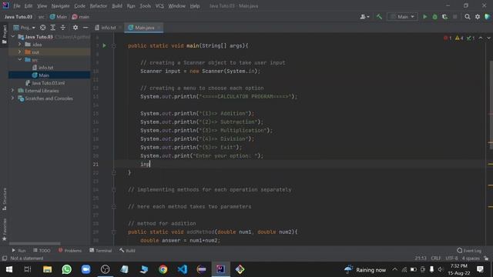This screenshot has height=277, width=493.
Task: Open Zoom from the taskbar
Action: [x=86, y=269]
